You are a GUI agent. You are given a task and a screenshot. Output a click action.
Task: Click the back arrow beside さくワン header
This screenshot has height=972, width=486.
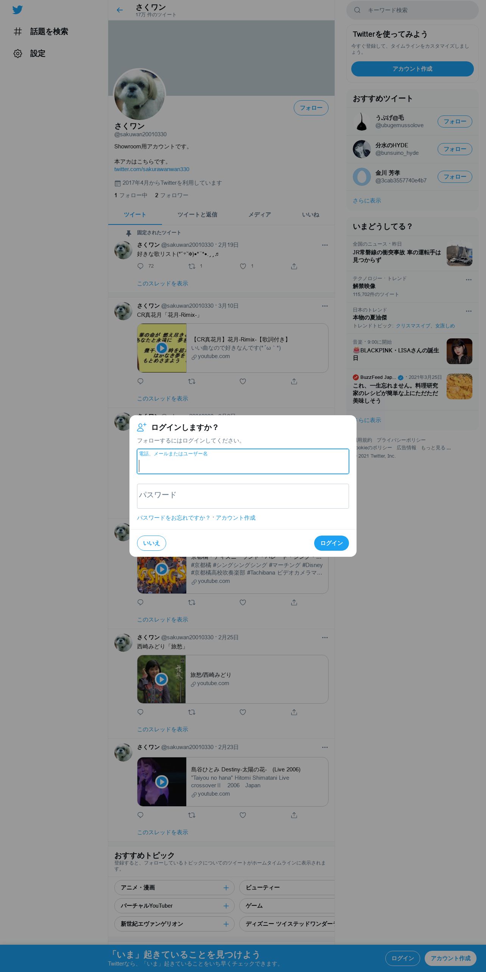120,10
